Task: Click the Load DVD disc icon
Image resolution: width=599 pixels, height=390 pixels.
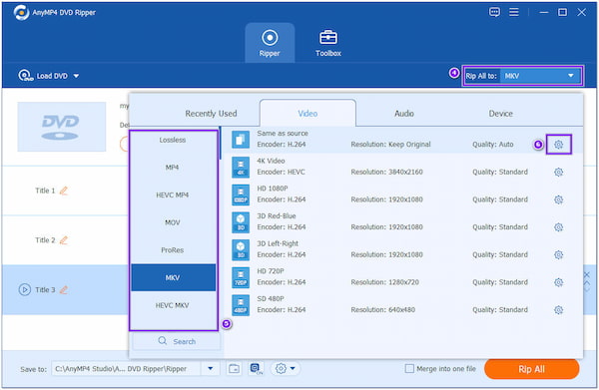Action: coord(25,76)
